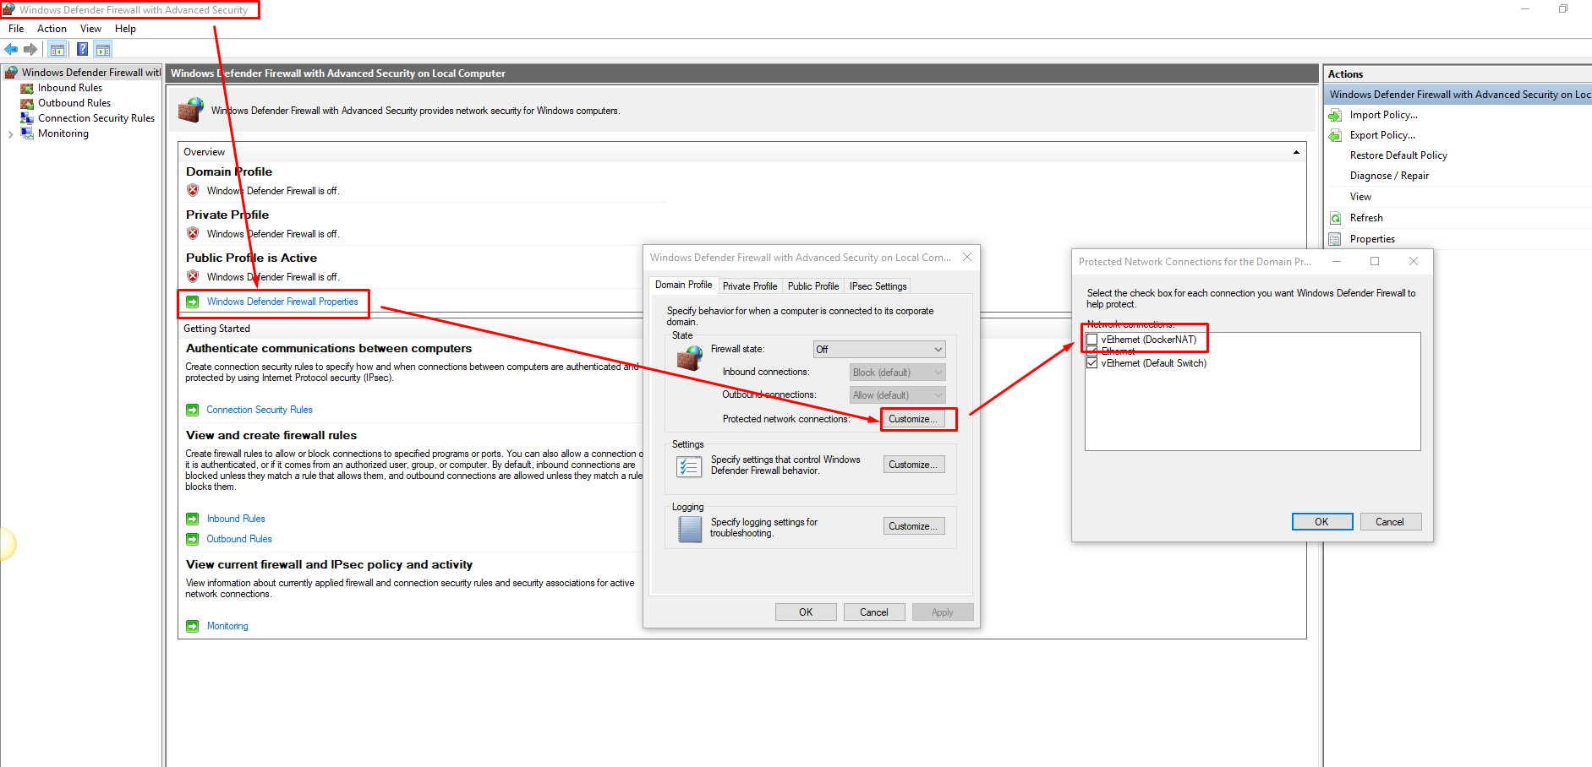Click the firewall globe icon in the header
The image size is (1592, 767).
(x=191, y=110)
